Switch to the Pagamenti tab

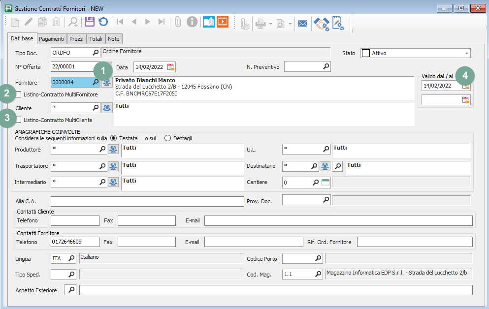(x=52, y=39)
